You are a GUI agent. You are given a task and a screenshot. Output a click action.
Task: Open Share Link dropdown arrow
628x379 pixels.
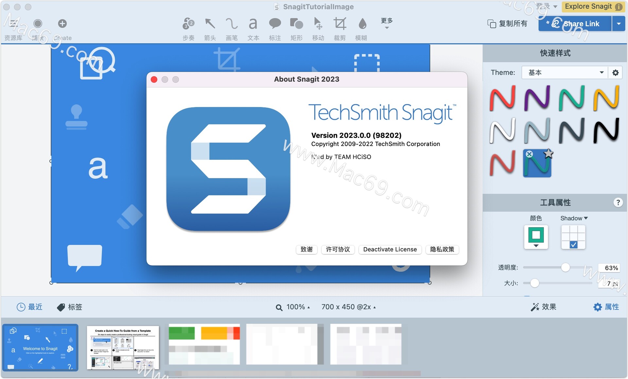tap(619, 24)
